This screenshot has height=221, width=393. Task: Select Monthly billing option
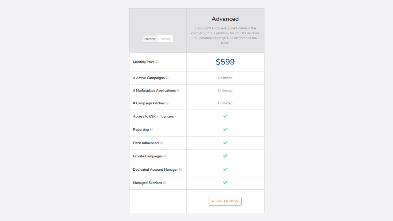pyautogui.click(x=150, y=39)
